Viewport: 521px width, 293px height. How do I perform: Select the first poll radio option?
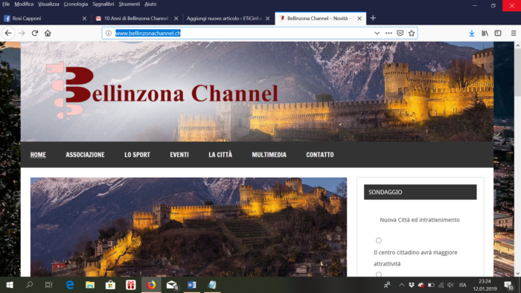378,240
